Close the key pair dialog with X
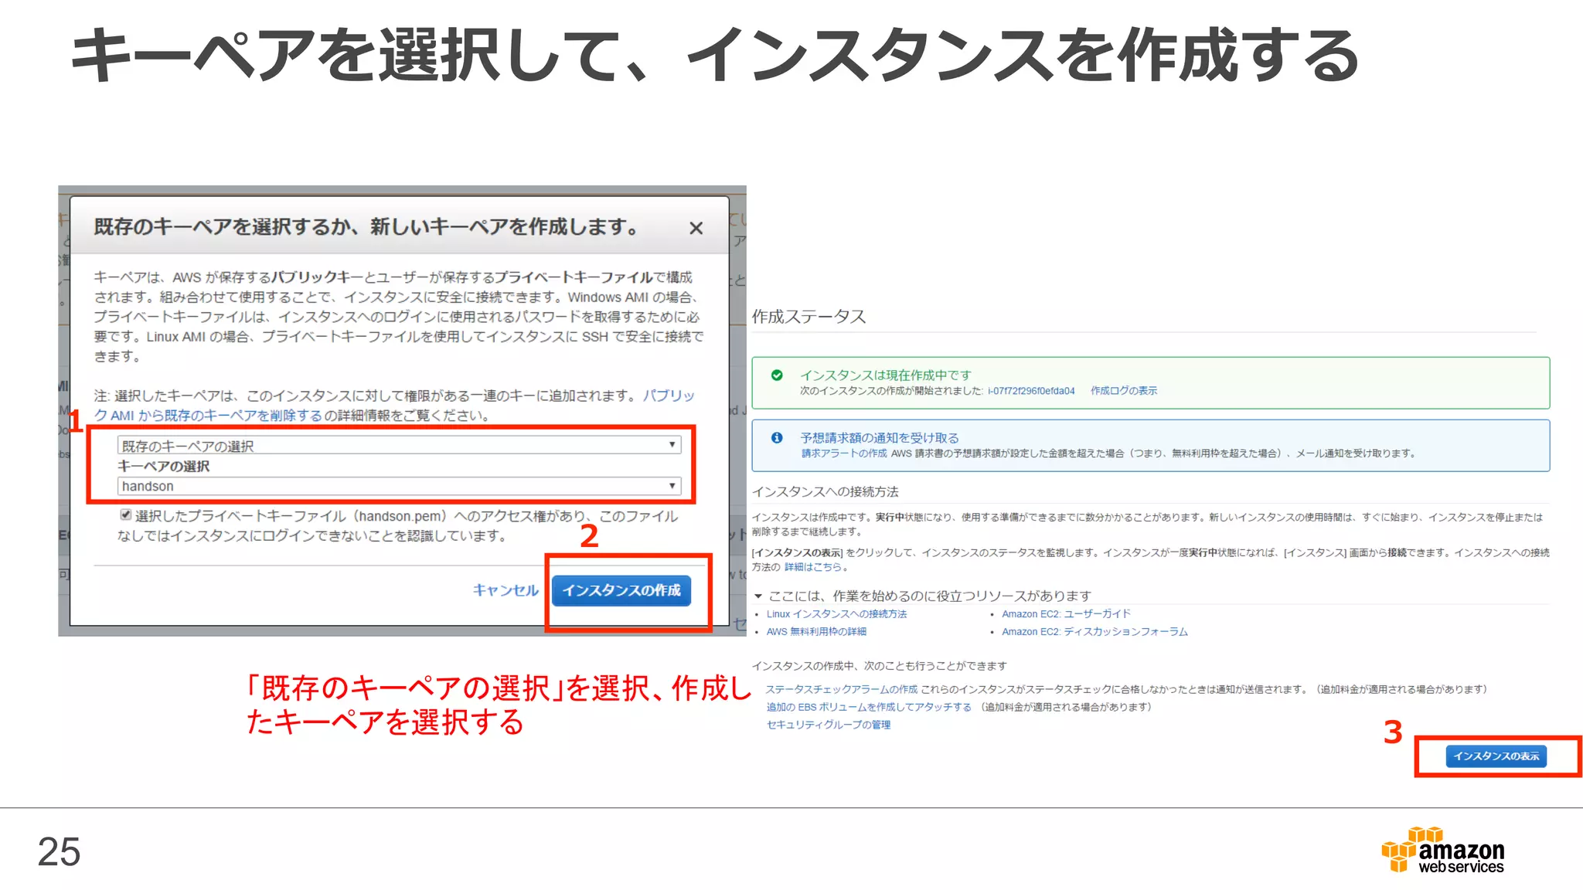The image size is (1583, 890). [696, 229]
